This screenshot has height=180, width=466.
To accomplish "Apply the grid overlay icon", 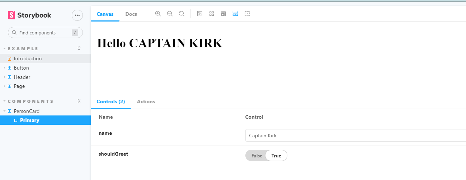I will pos(212,14).
